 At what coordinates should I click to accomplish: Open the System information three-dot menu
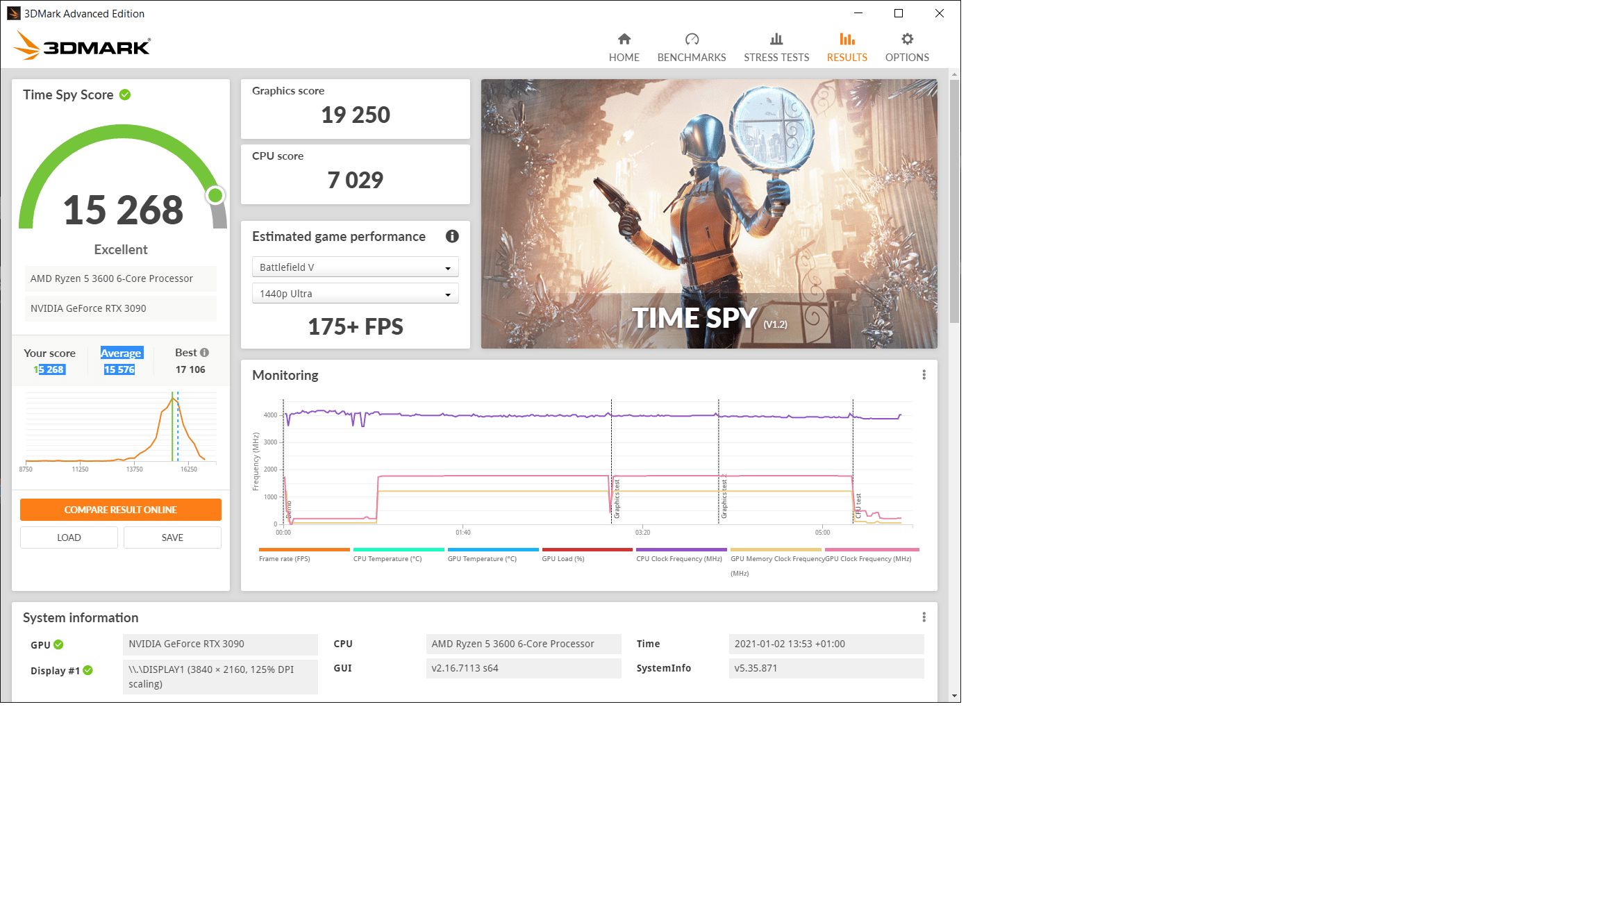coord(924,617)
